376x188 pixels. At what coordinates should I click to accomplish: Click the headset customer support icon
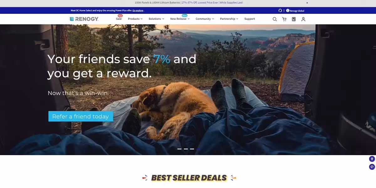click(x=280, y=11)
